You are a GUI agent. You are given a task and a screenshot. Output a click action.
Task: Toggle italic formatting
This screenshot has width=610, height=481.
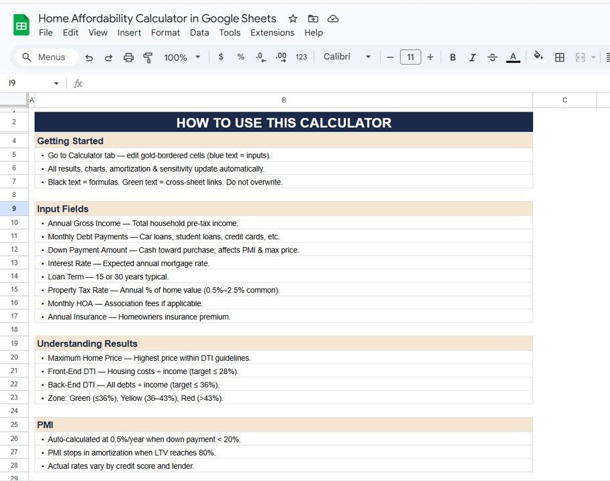point(472,57)
